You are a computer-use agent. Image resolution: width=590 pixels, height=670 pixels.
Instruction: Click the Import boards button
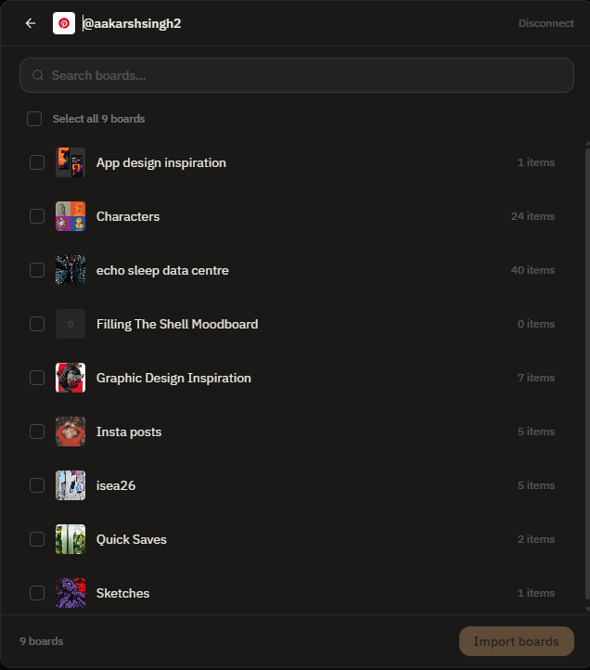pos(517,641)
